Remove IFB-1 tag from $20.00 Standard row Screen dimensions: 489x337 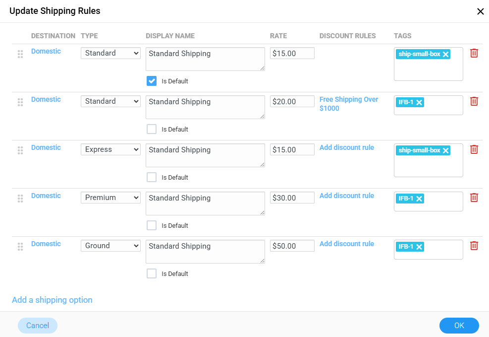[x=419, y=102]
